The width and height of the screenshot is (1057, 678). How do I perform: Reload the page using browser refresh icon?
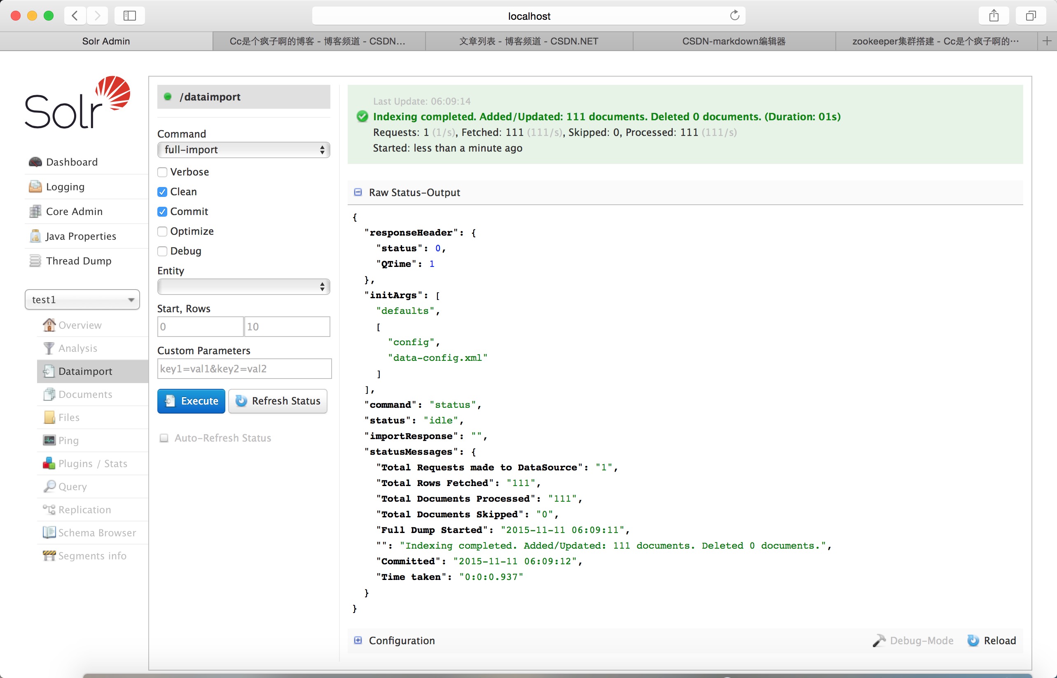(x=735, y=16)
